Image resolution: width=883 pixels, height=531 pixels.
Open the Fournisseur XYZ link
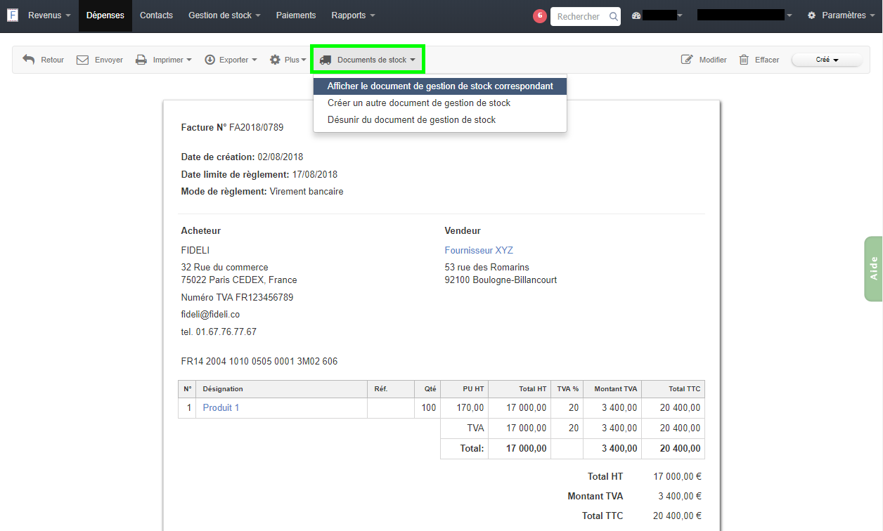478,250
